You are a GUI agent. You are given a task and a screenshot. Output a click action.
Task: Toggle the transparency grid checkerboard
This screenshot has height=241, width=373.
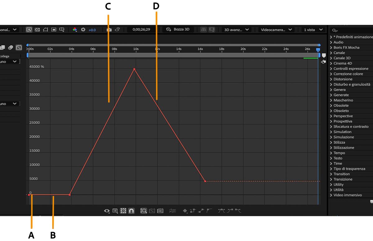point(37,30)
